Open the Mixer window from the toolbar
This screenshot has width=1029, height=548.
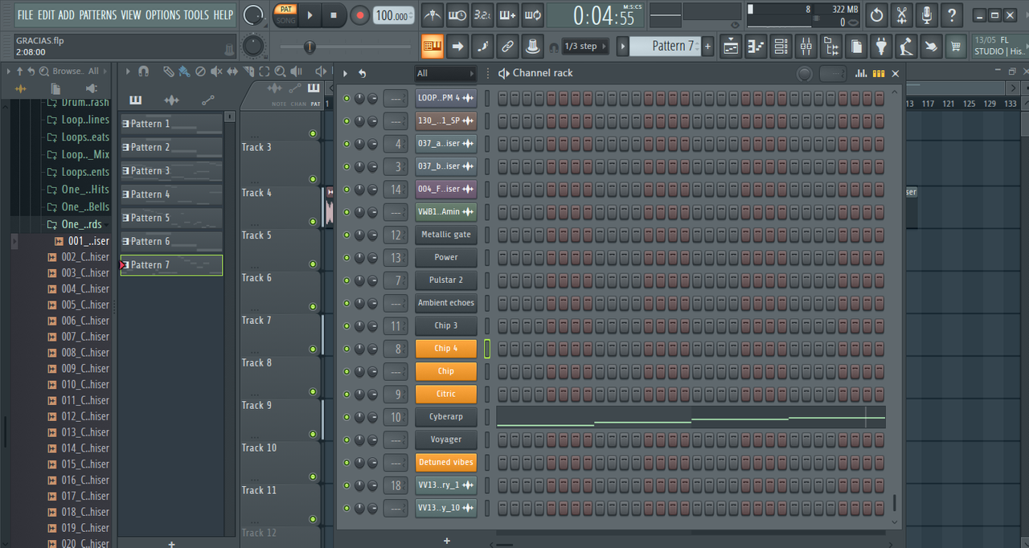[x=806, y=47]
